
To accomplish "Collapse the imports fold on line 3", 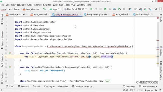I will pos(14,22).
